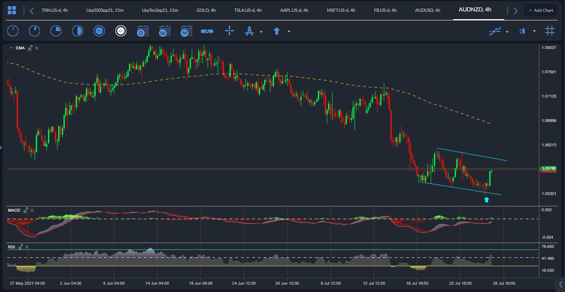The image size is (565, 292).
Task: Open the dropdown beside the drawing tools icon
Action: tap(261, 31)
